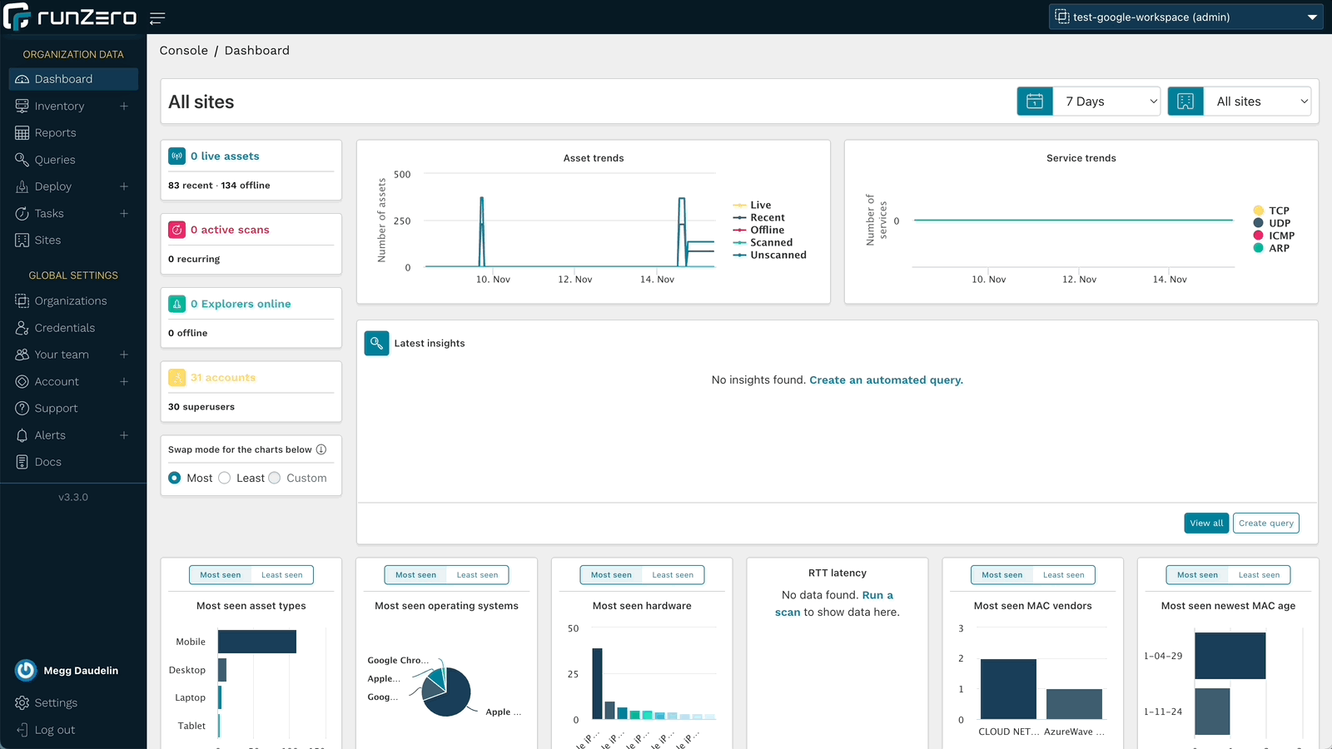Open Reports in the sidebar
1332x749 pixels.
tap(55, 133)
